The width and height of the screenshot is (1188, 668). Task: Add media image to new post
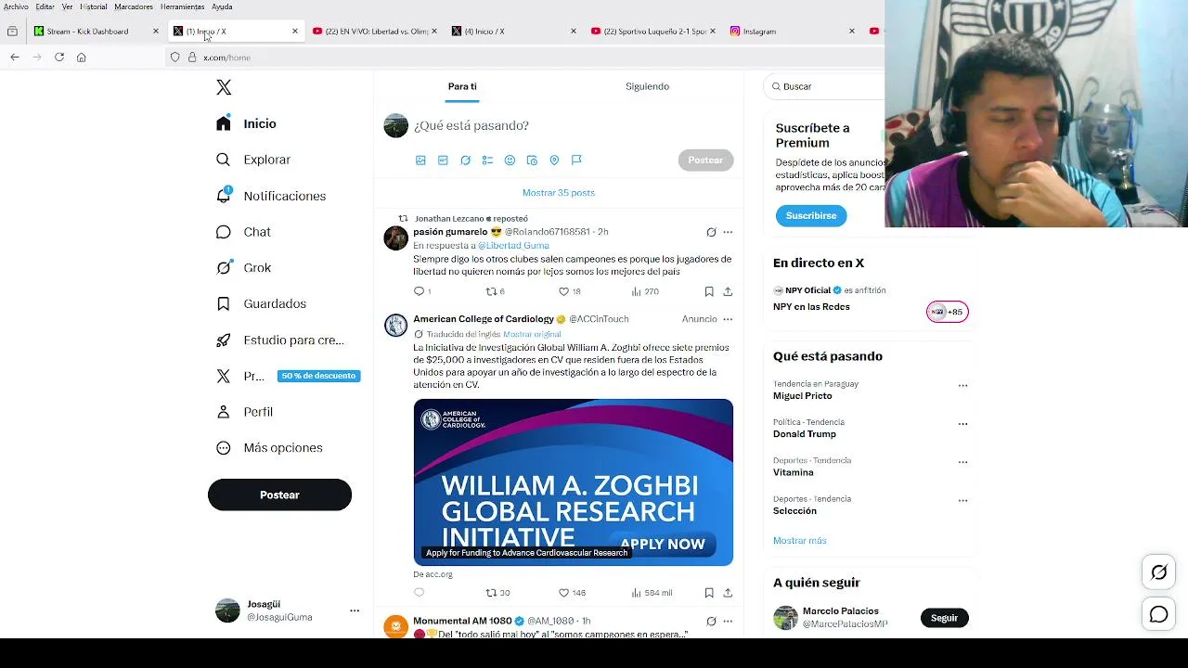point(420,161)
